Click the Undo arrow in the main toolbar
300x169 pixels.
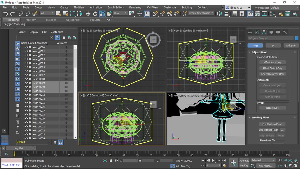[5, 14]
